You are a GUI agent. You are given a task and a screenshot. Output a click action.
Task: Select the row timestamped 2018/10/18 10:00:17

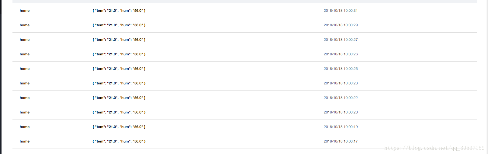(244, 141)
